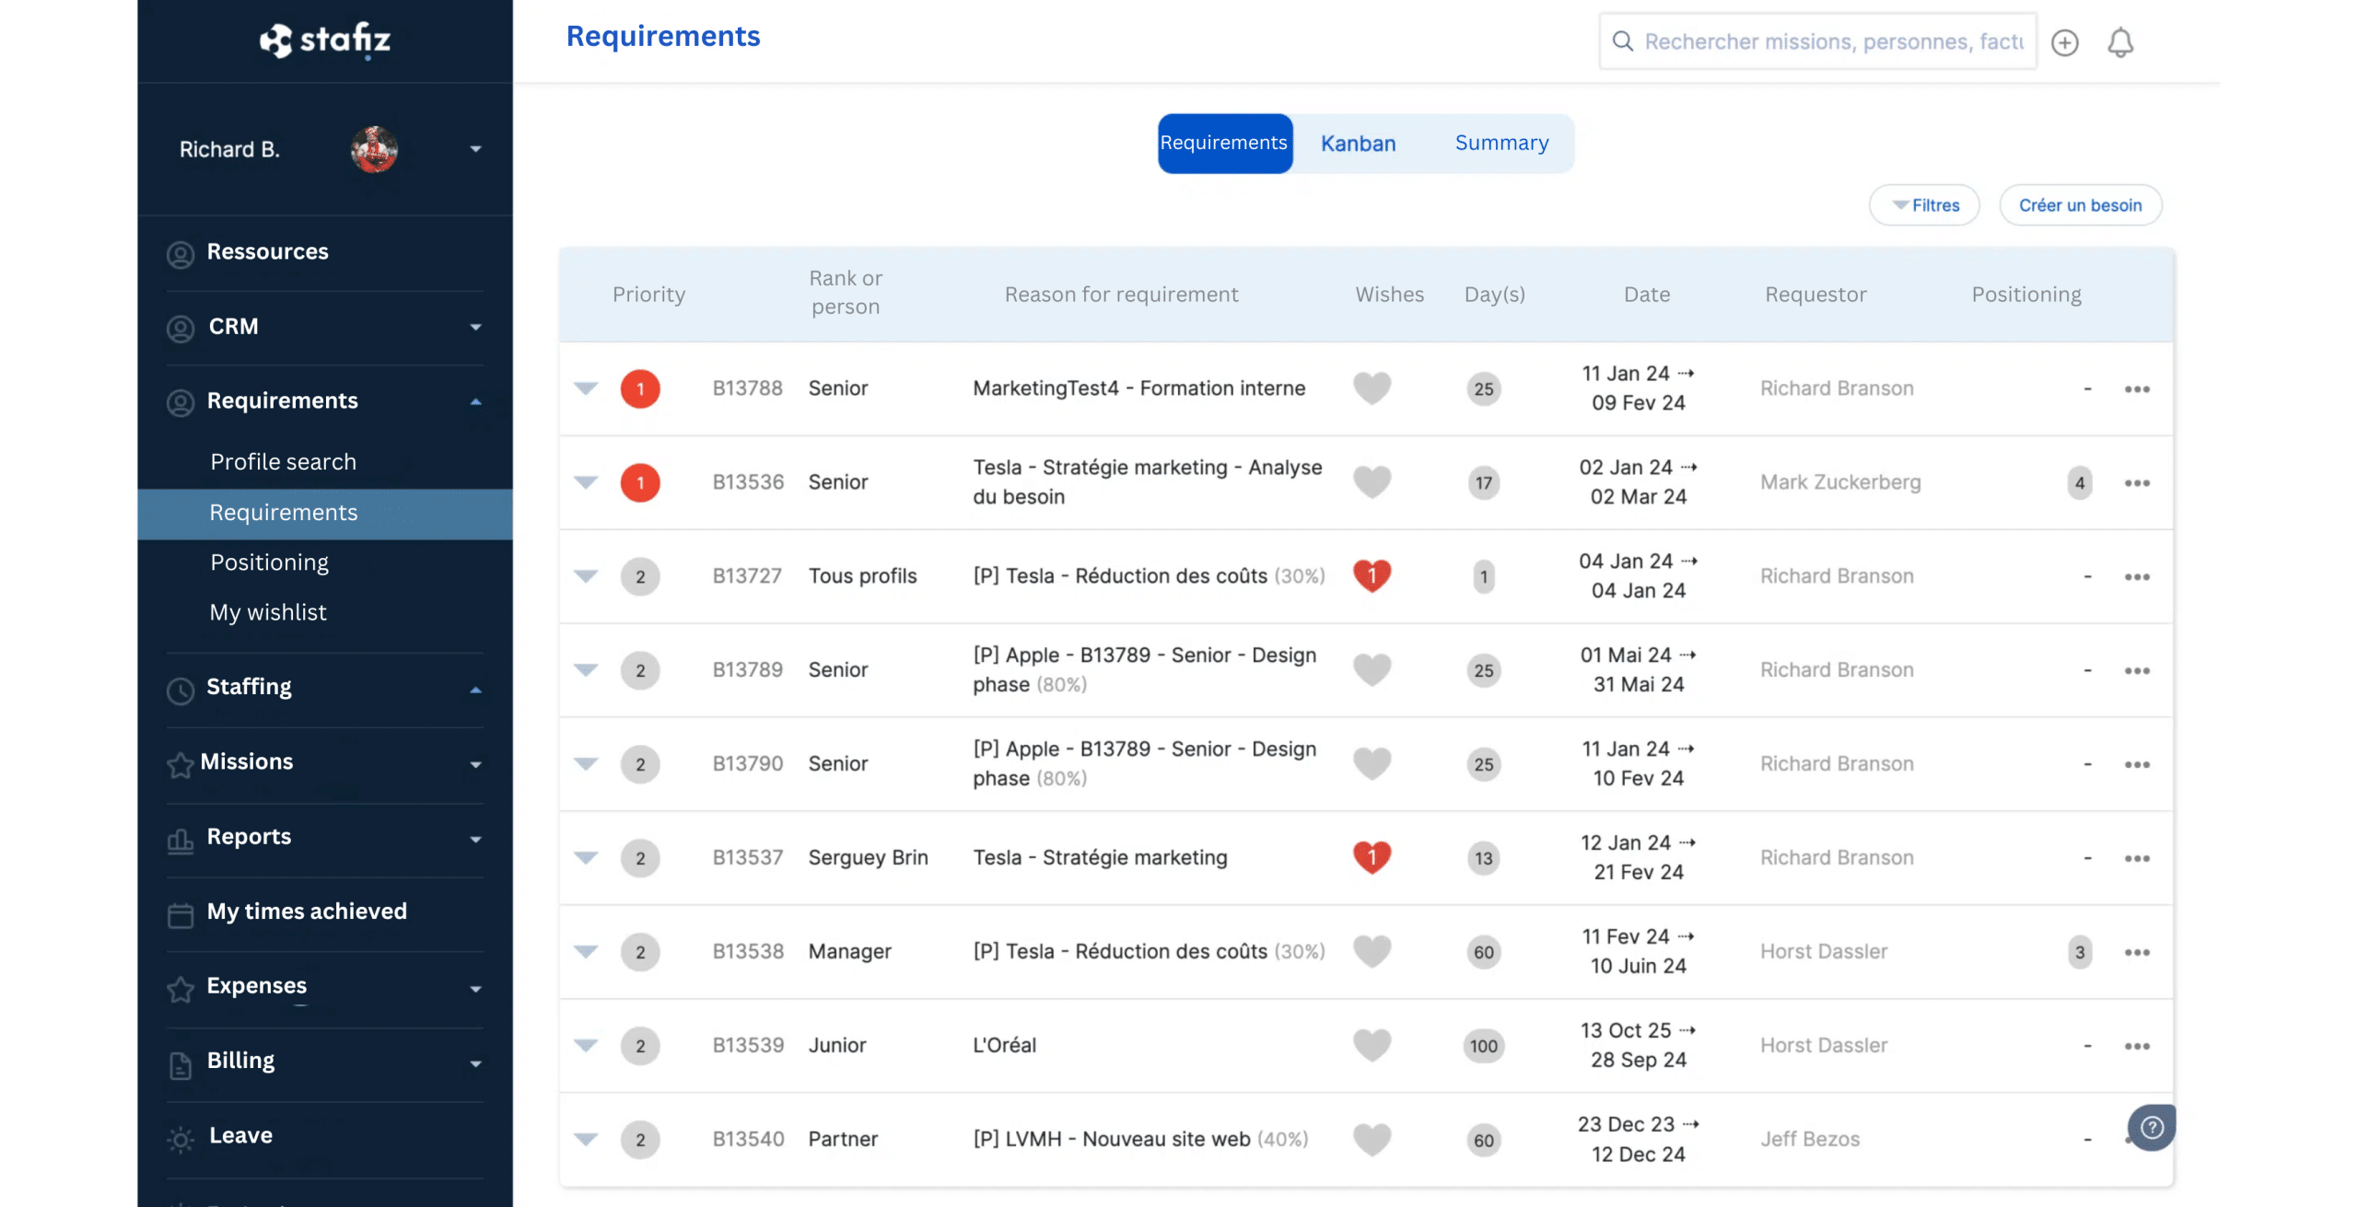Viewport: 2358px width, 1207px height.
Task: Expand the priority dropdown for B13788
Action: (585, 388)
